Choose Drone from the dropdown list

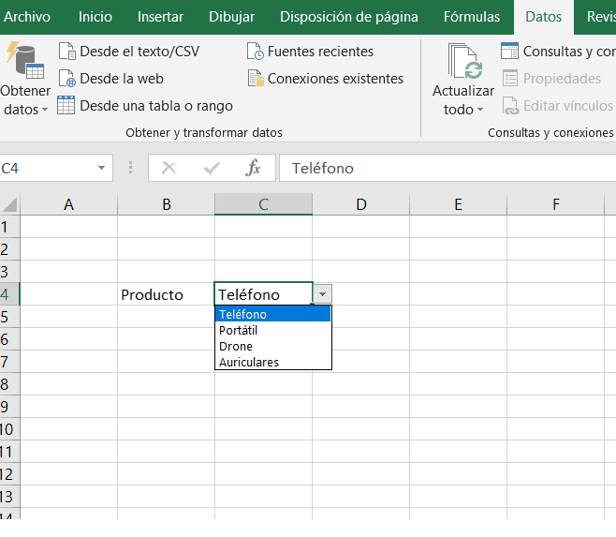pos(272,346)
